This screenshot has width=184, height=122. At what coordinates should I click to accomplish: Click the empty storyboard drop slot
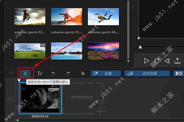[x=83, y=98]
